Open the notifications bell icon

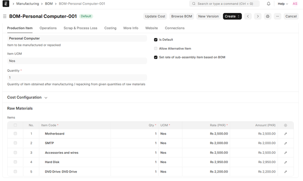(x=268, y=4)
